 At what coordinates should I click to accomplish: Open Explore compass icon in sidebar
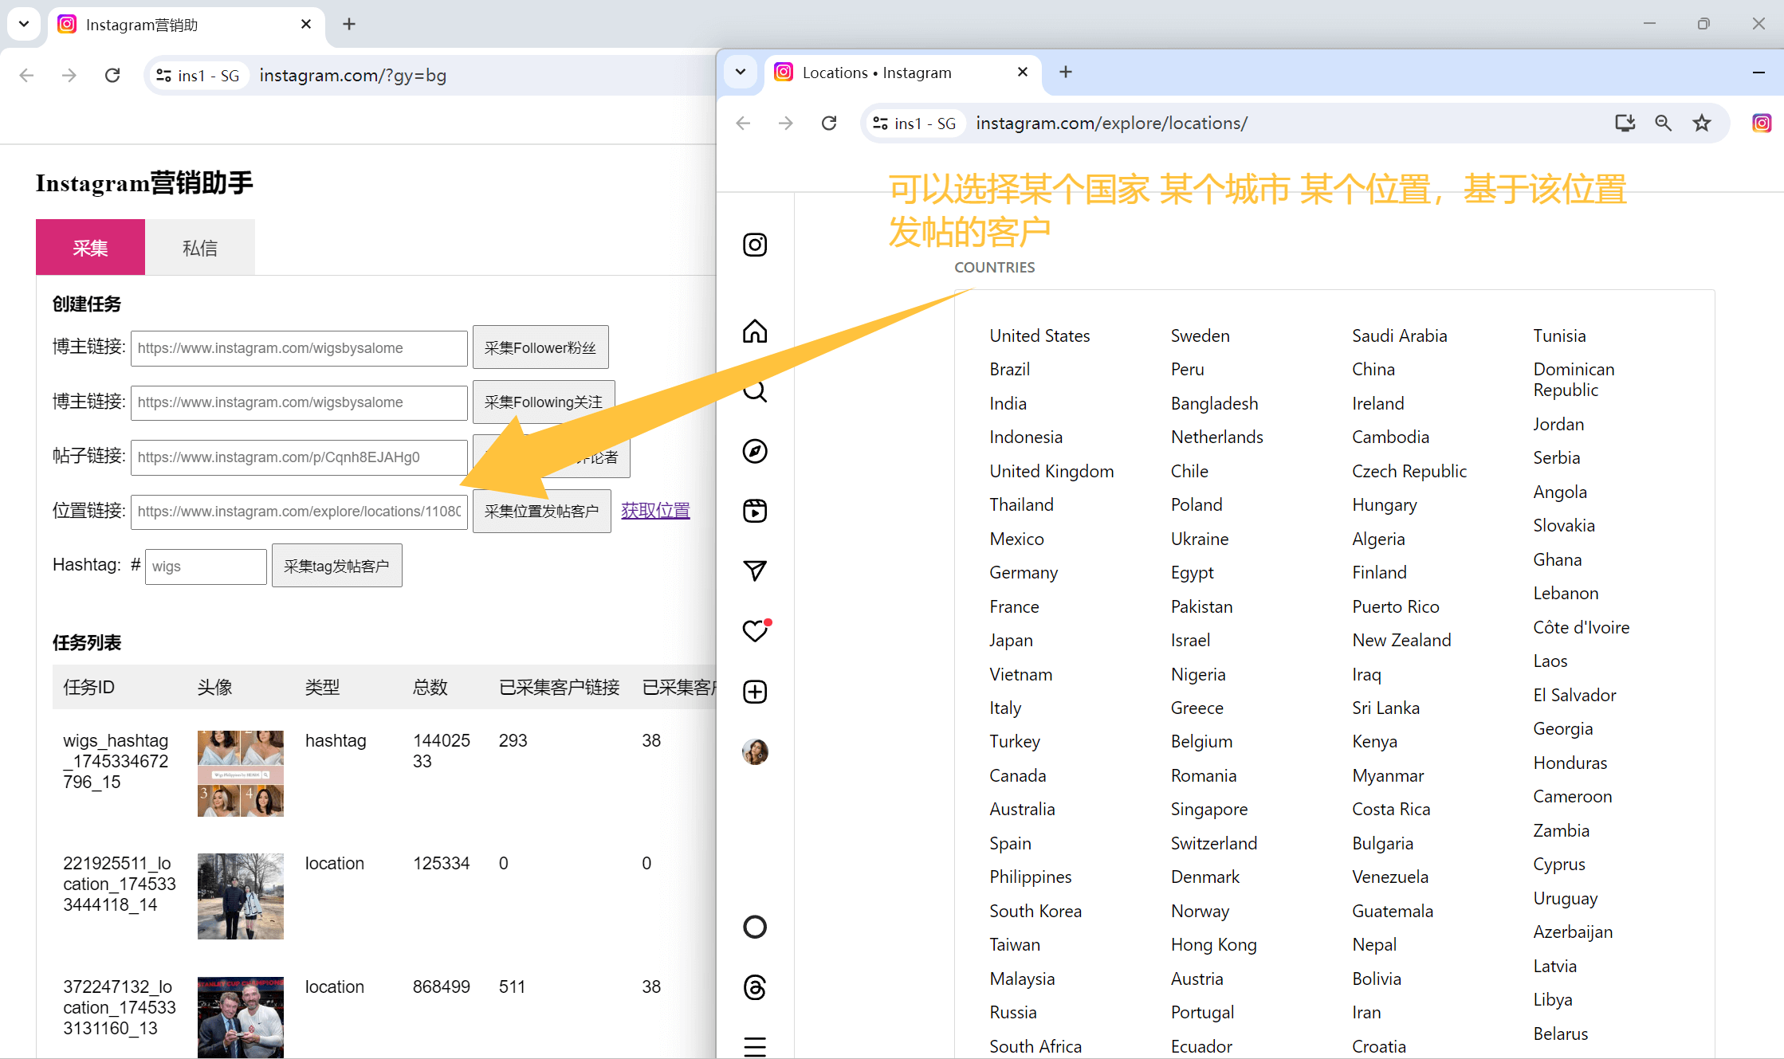(755, 451)
